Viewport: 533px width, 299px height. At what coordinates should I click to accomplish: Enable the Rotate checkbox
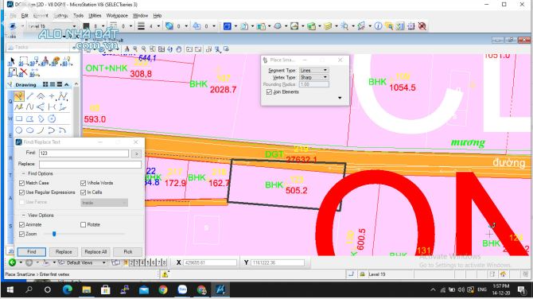pyautogui.click(x=83, y=224)
